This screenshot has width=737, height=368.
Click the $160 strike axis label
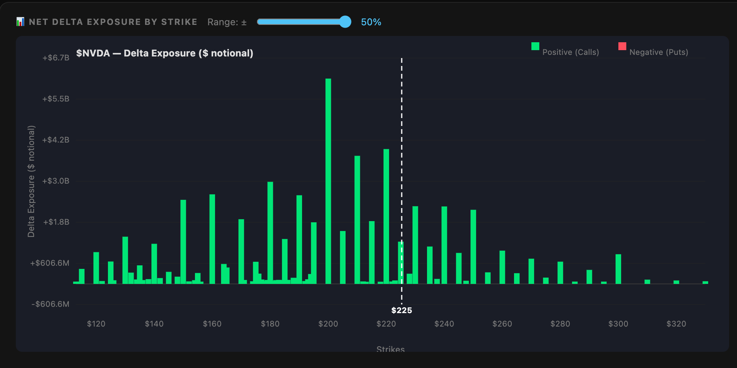[x=212, y=324]
